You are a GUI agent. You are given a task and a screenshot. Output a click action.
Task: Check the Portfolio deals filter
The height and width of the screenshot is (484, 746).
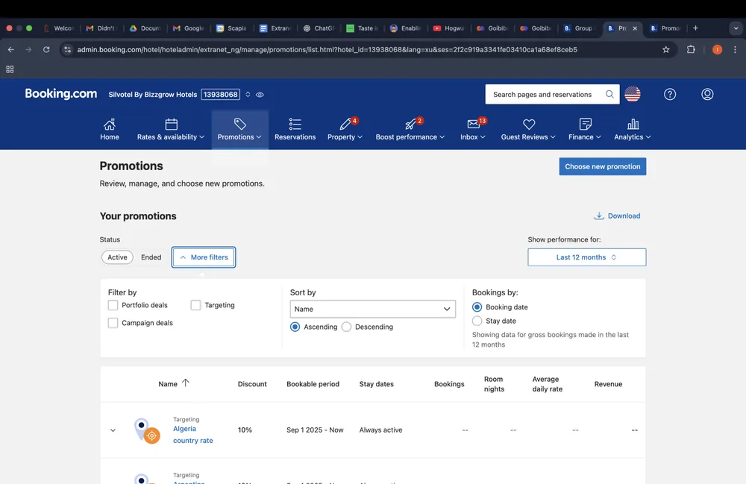(113, 305)
